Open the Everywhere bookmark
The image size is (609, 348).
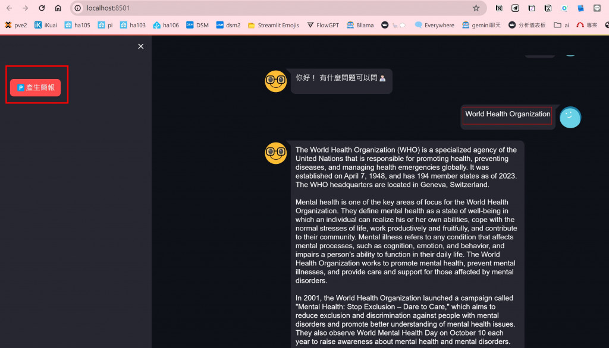tap(435, 25)
